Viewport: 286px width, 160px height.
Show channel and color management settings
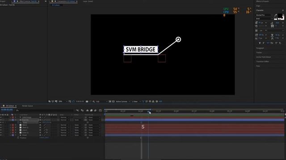[x=93, y=101]
